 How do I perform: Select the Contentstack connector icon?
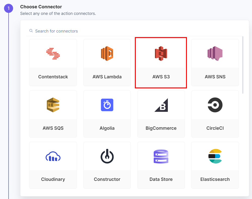[53, 53]
